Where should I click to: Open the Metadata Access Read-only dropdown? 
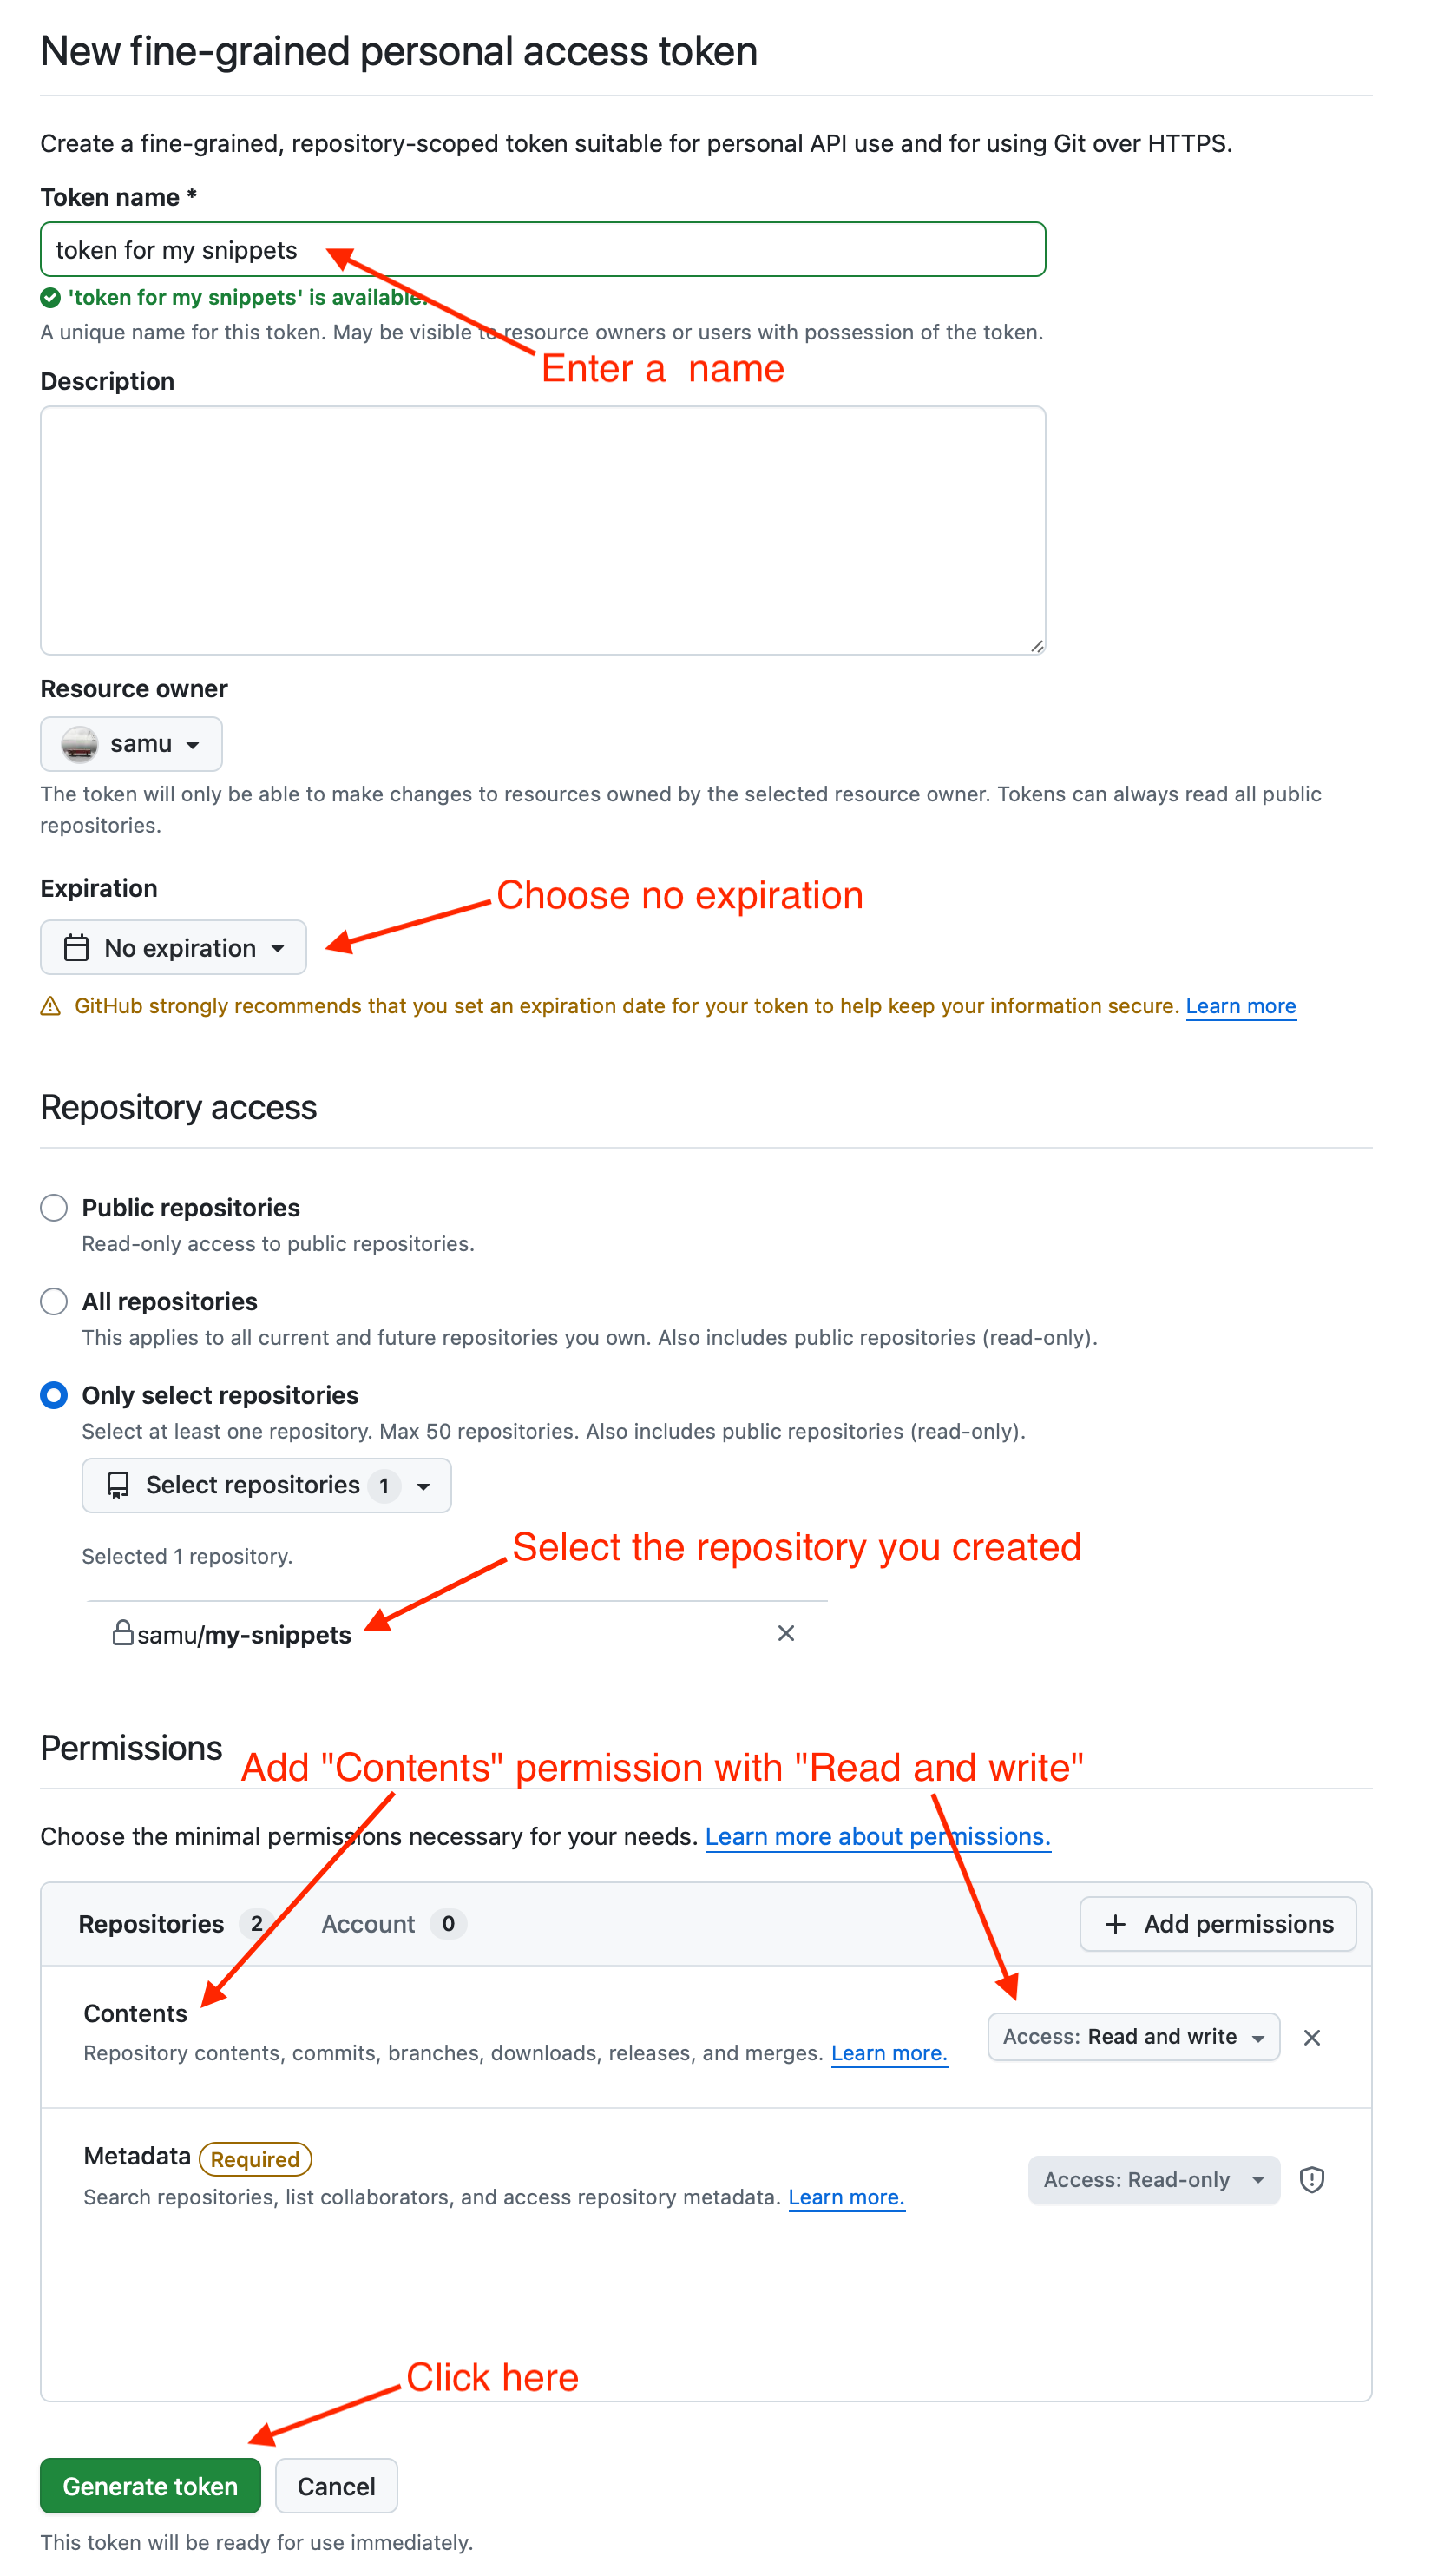(x=1153, y=2180)
